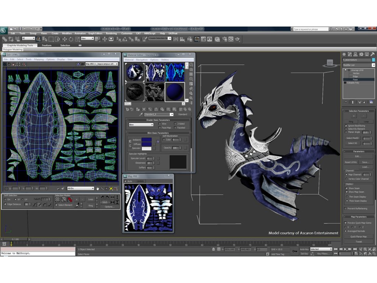Select the Move transform tool in main toolbar

[x=64, y=39]
